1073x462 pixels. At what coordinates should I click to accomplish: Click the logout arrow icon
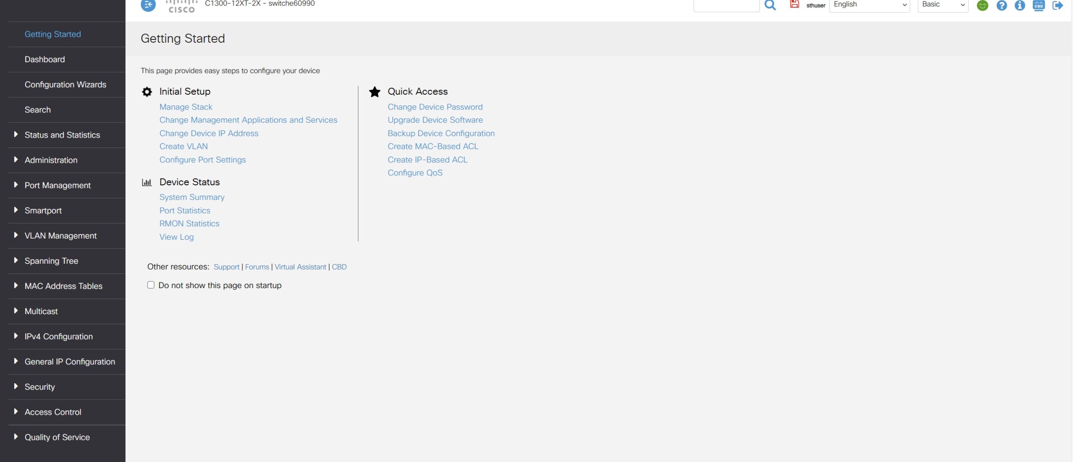click(1057, 5)
